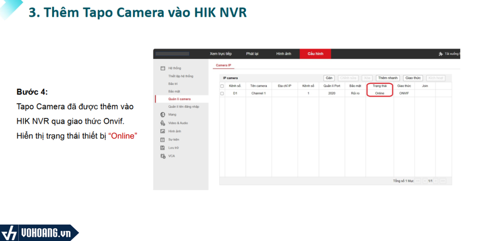Screen dimensions: 482x241
Task: Click the Địa chỉ IP column header
Action: pyautogui.click(x=284, y=86)
